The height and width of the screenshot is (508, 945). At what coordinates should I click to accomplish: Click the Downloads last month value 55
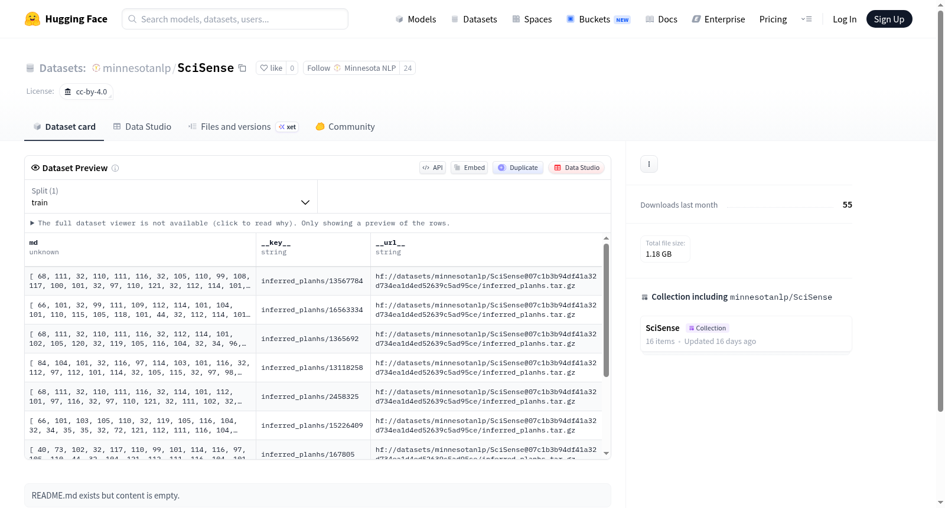[x=847, y=205]
